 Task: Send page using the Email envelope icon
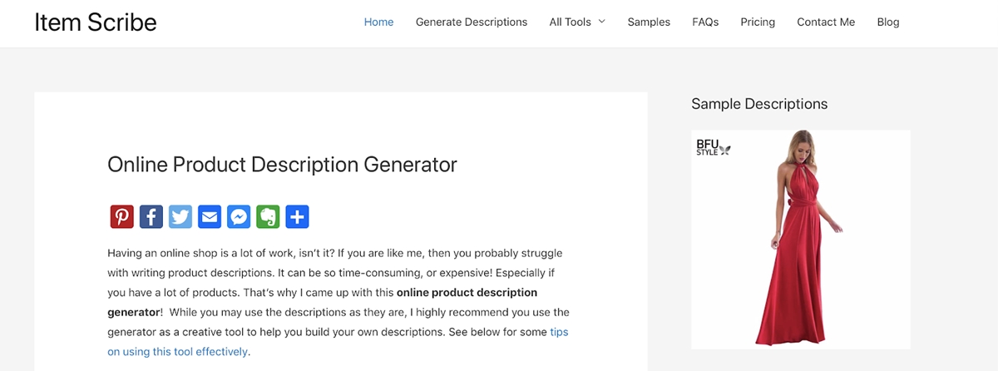pyautogui.click(x=210, y=217)
